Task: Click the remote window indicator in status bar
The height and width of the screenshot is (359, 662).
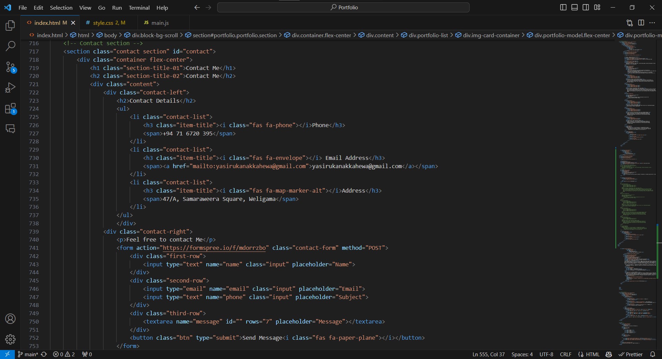Action: click(x=7, y=354)
